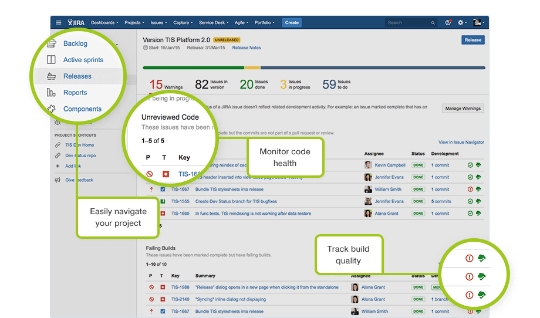Click the bug type icon beside TIS-1988
This screenshot has width=540, height=318.
pos(163,287)
